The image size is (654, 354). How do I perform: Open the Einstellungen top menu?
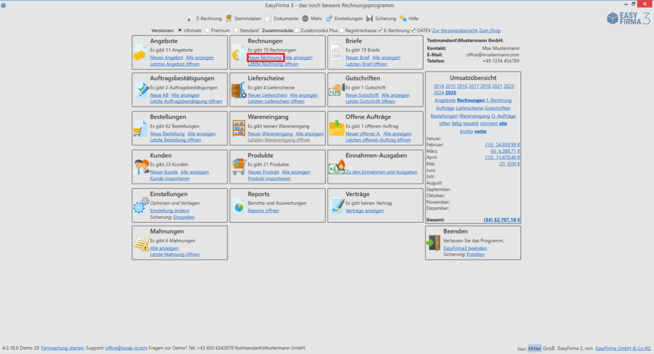coord(344,18)
